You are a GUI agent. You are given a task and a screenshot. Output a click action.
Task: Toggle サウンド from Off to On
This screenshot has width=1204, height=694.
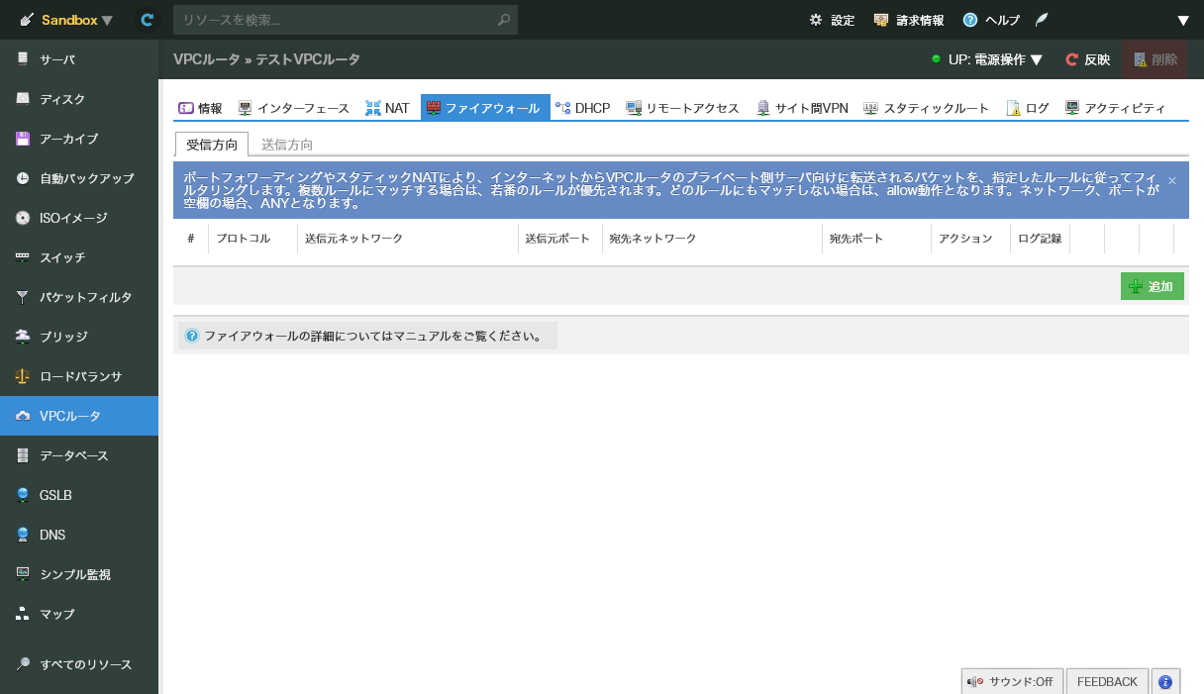click(1012, 681)
